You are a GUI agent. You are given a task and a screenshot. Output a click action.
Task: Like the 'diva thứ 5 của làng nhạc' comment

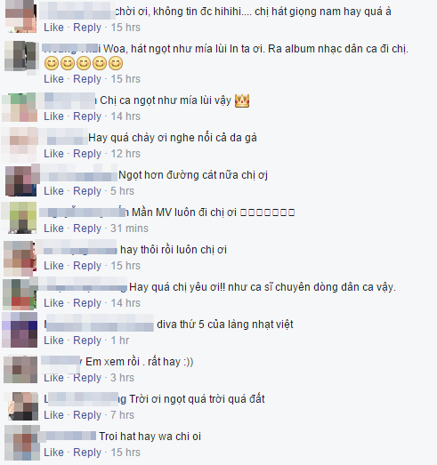[53, 341]
